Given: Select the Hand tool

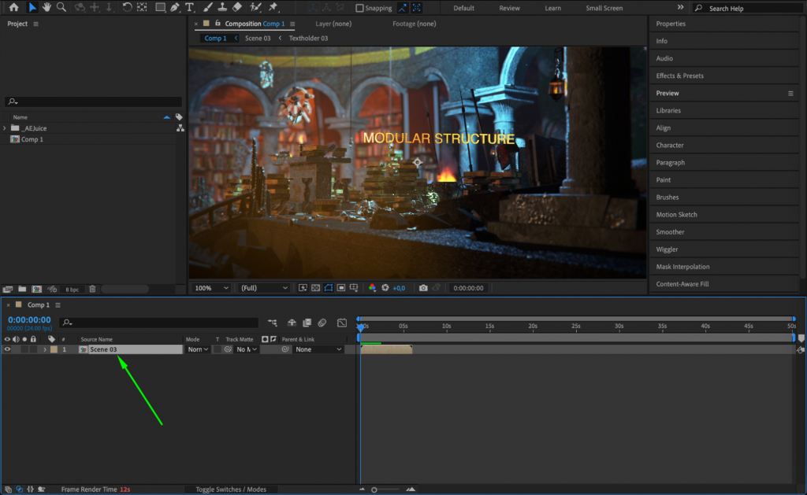Looking at the screenshot, I should [x=47, y=8].
